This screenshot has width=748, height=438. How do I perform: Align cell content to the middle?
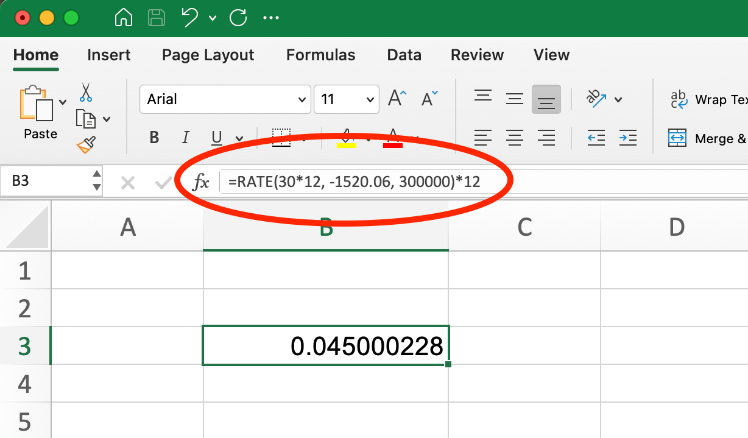pyautogui.click(x=515, y=98)
